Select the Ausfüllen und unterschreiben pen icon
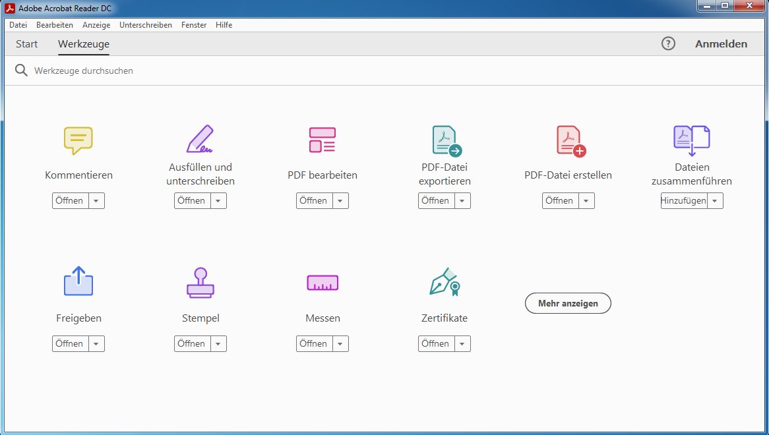The height and width of the screenshot is (435, 769). (x=200, y=139)
